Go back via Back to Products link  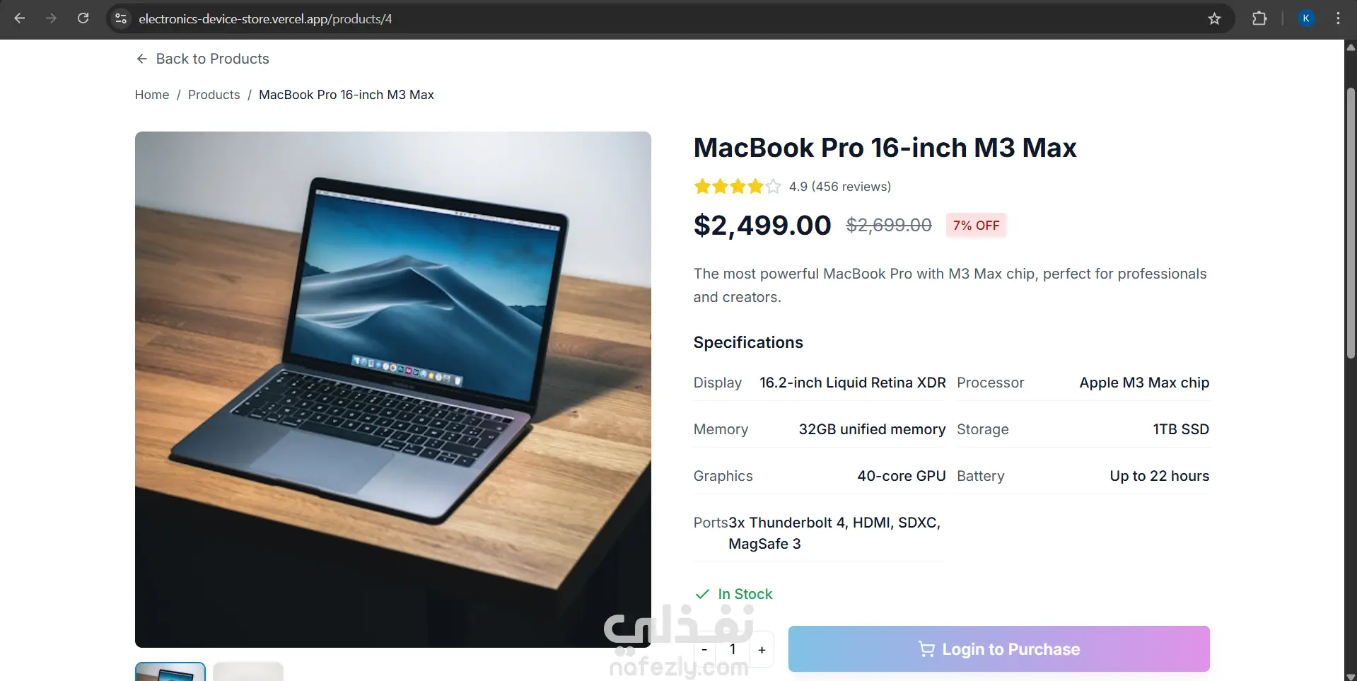pyautogui.click(x=202, y=59)
